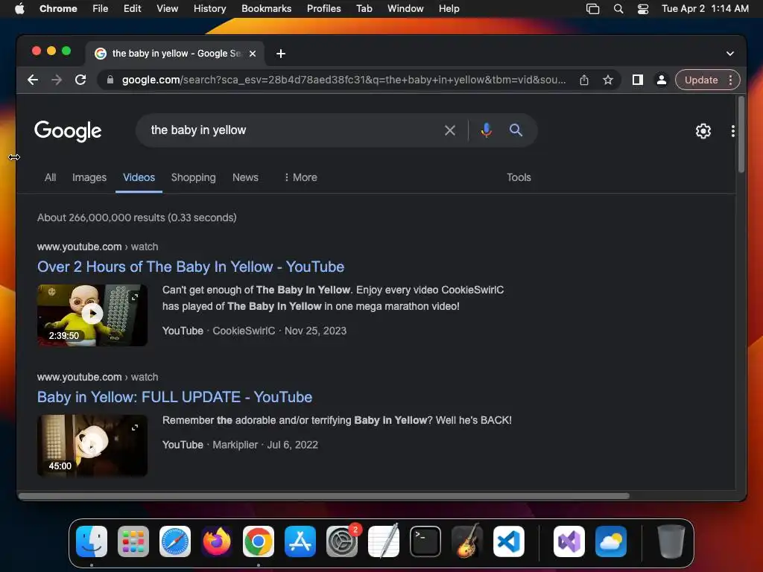Open Trash in the Dock
Image resolution: width=763 pixels, height=572 pixels.
[671, 541]
